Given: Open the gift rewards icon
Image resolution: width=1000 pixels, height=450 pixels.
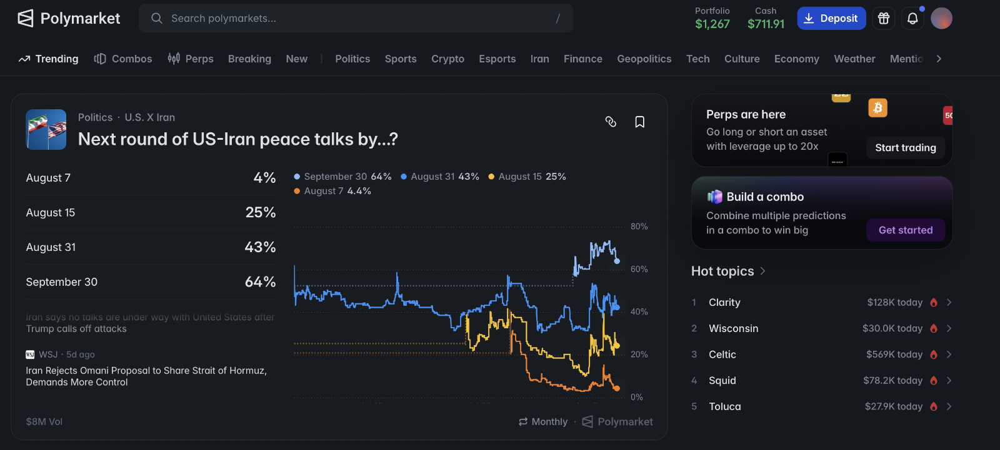Looking at the screenshot, I should [884, 19].
